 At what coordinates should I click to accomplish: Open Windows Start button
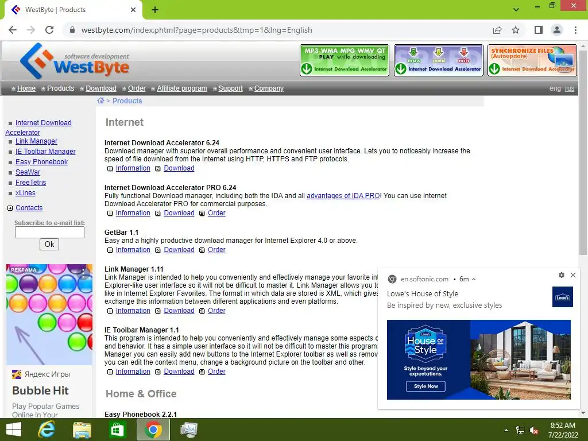point(14,430)
